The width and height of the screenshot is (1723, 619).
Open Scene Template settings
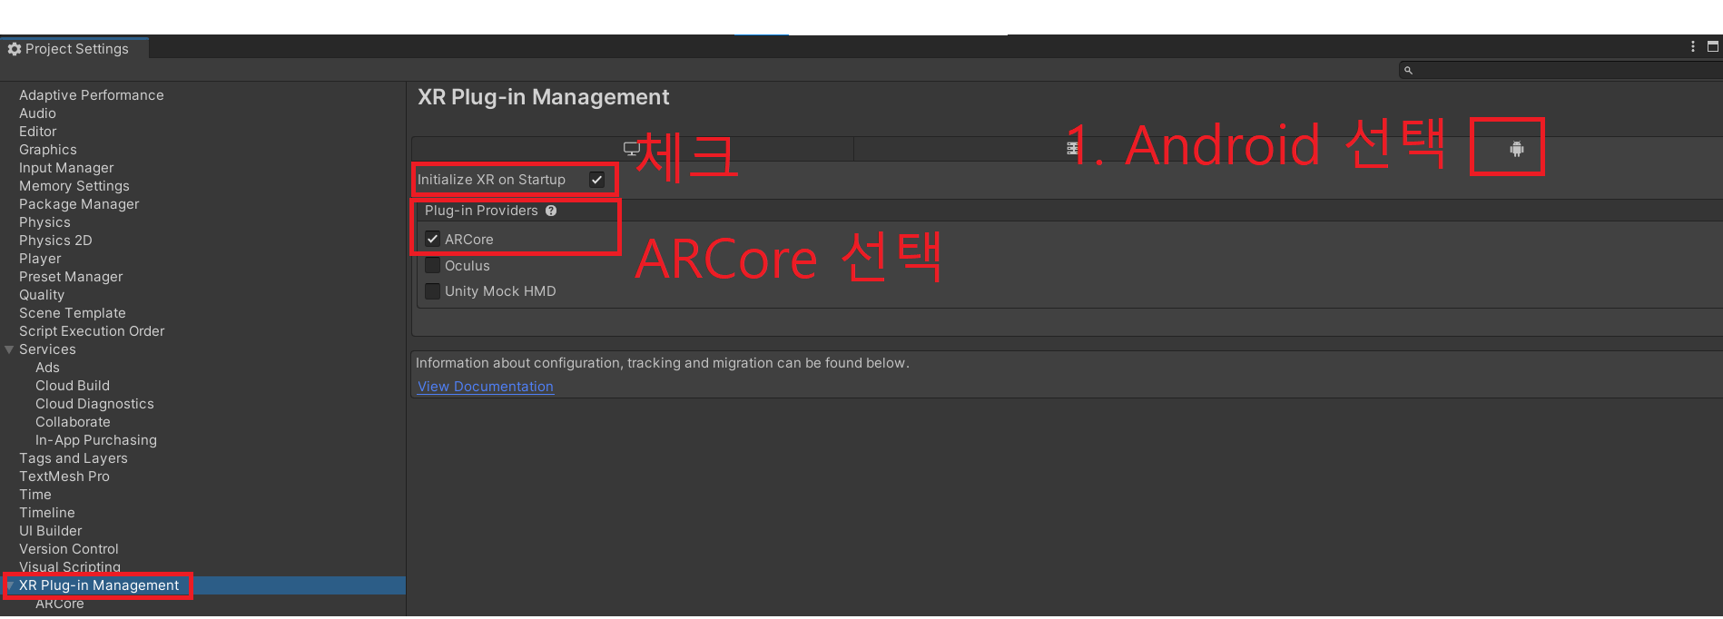[73, 313]
